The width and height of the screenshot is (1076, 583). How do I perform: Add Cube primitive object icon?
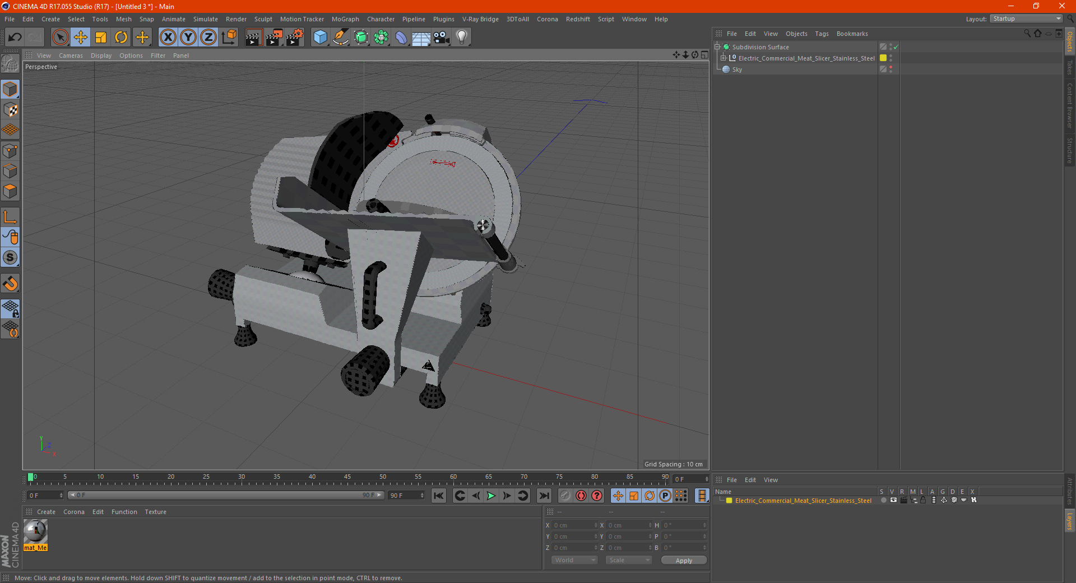point(320,38)
